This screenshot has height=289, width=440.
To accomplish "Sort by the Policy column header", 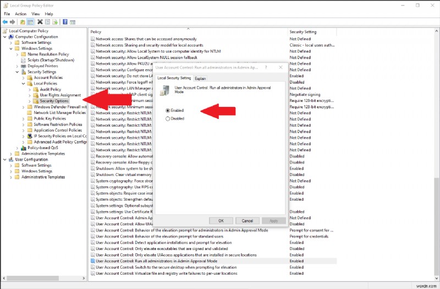I will pyautogui.click(x=188, y=32).
